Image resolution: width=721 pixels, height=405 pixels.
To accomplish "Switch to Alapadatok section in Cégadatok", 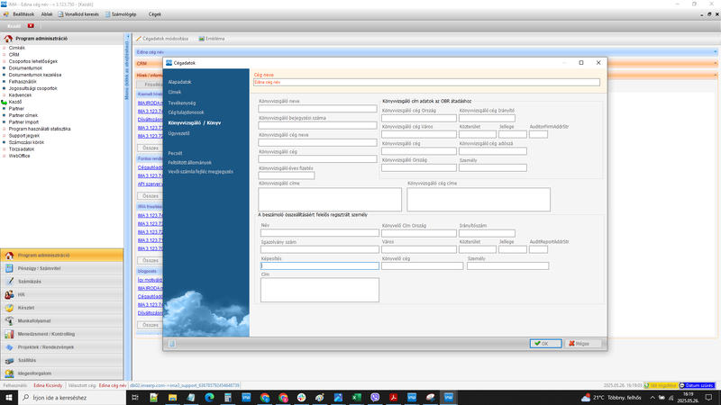I will (179, 82).
